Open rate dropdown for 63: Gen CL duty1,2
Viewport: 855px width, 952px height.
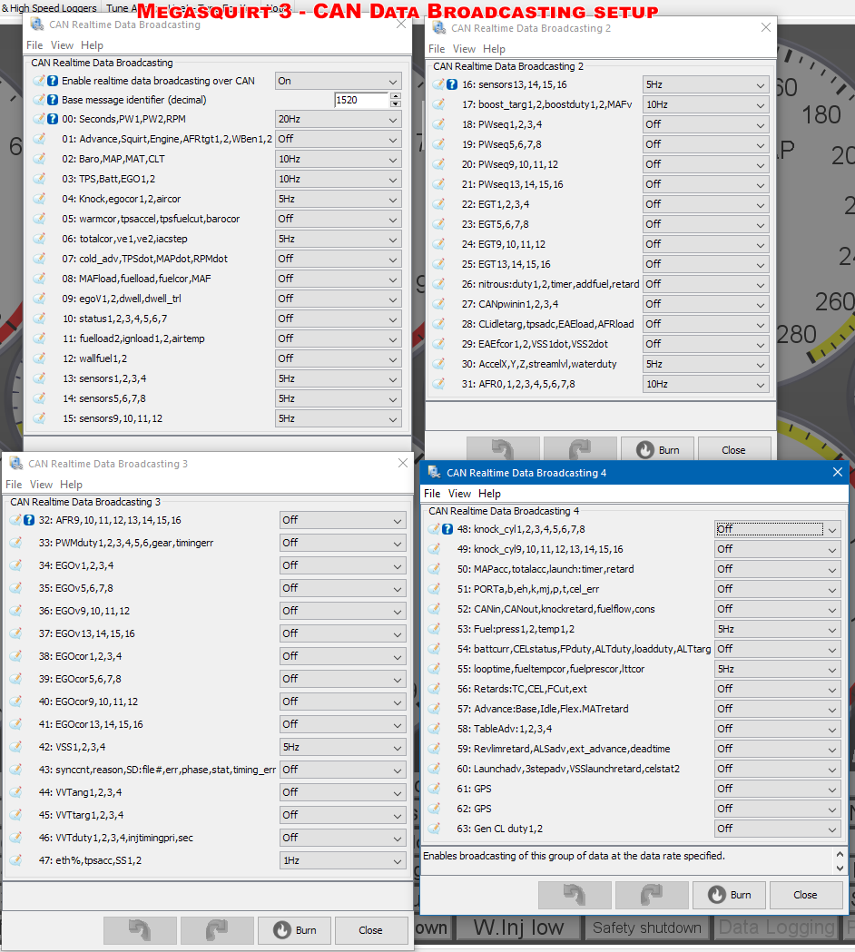click(777, 829)
